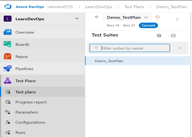Click the Test plans sub-item icon
The width and height of the screenshot is (192, 137).
point(8,92)
